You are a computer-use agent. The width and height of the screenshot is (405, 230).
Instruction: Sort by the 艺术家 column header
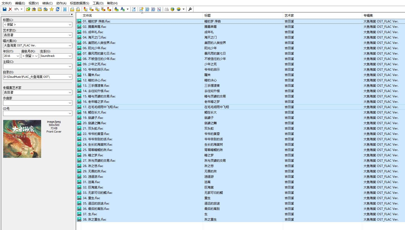pos(322,16)
